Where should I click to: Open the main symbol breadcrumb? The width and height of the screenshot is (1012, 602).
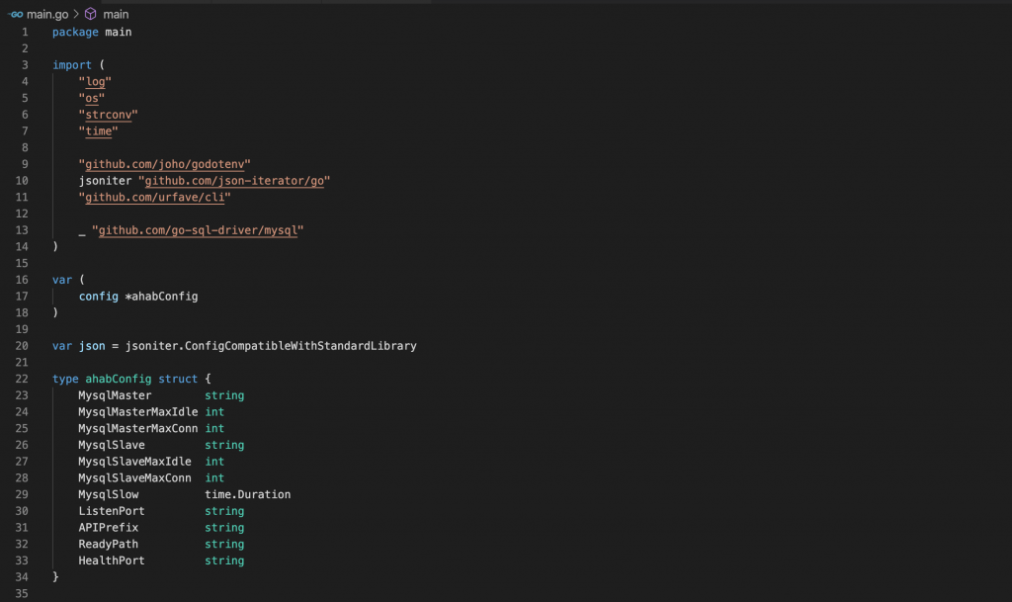pos(116,14)
